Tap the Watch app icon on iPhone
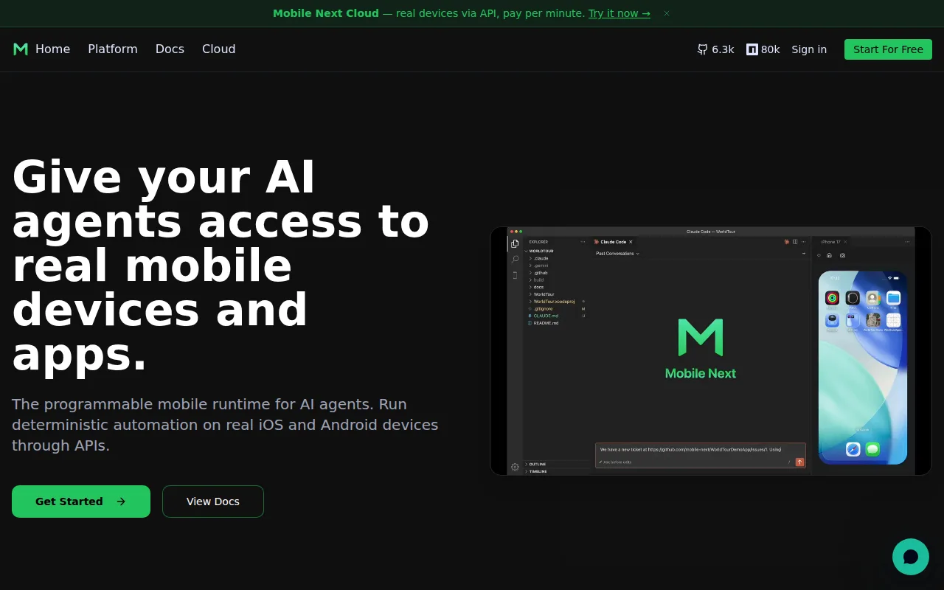The height and width of the screenshot is (590, 944). pyautogui.click(x=853, y=298)
